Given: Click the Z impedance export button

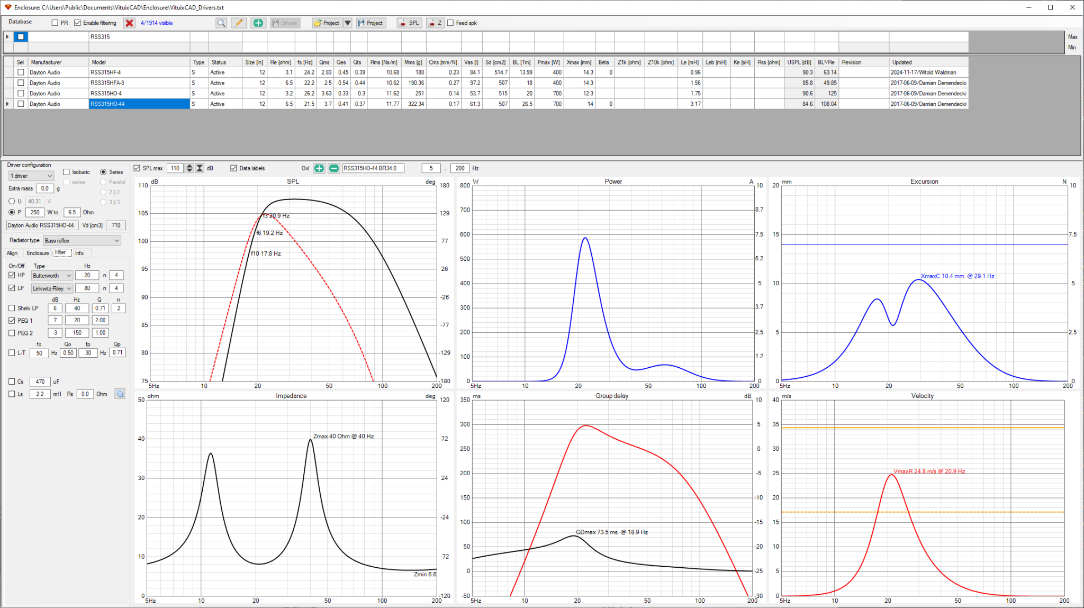Looking at the screenshot, I should (435, 23).
